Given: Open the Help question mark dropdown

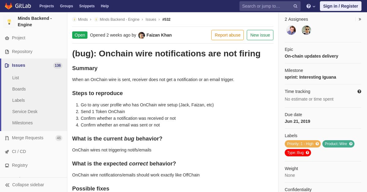Looking at the screenshot, I should [x=310, y=6].
